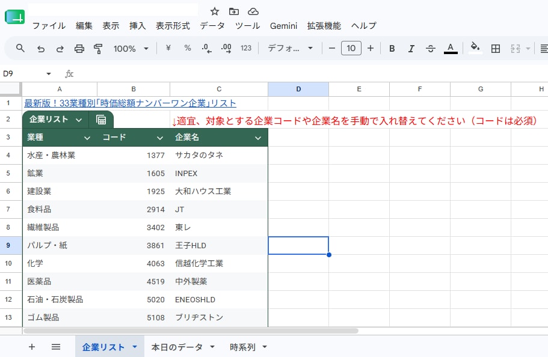Open the 挿入 menu
Image resolution: width=548 pixels, height=357 pixels.
137,26
